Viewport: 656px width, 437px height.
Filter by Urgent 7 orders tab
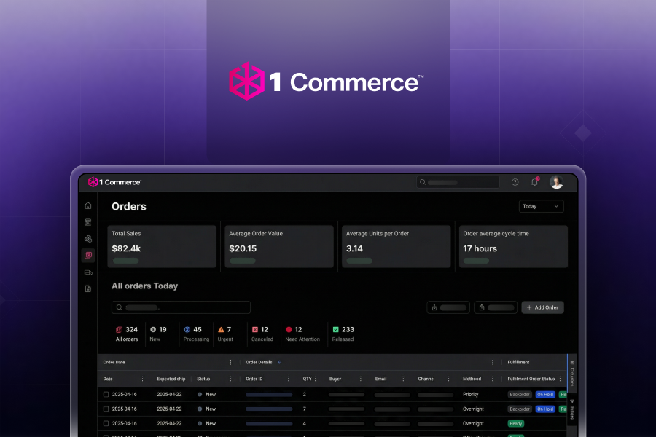tap(225, 334)
